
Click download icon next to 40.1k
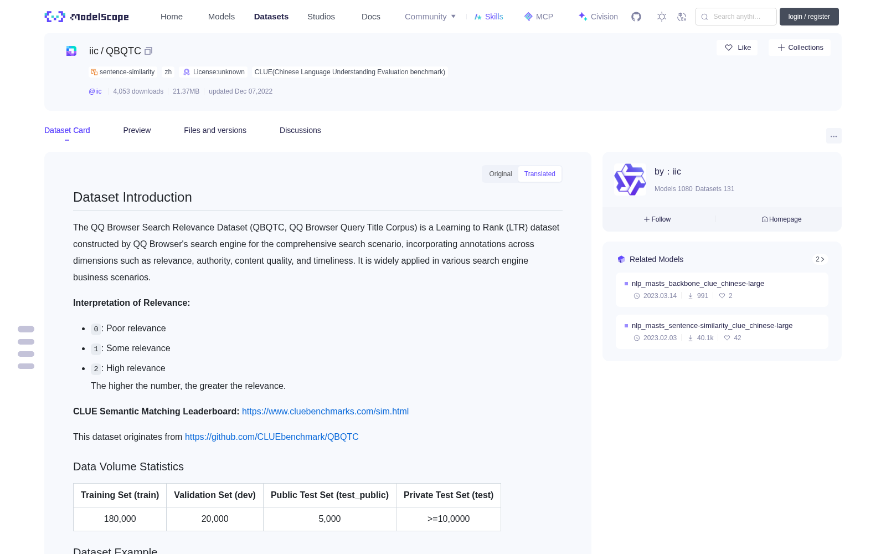(x=691, y=338)
